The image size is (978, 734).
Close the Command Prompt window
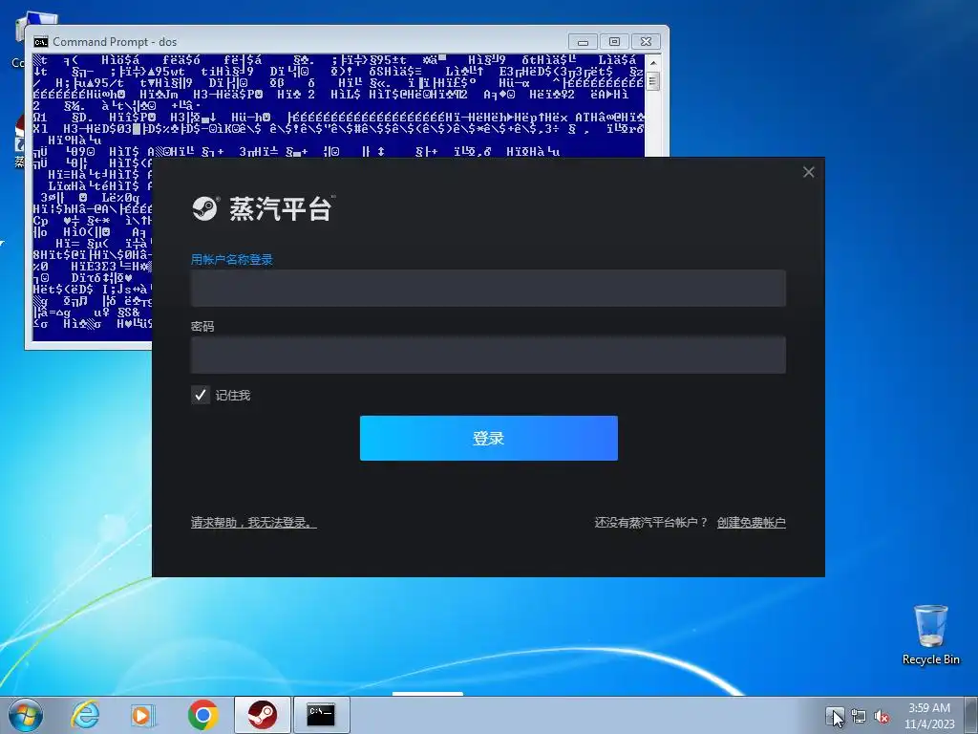click(x=647, y=42)
